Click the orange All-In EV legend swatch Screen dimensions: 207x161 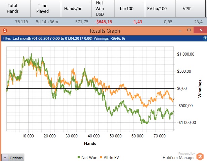[x=101, y=157]
